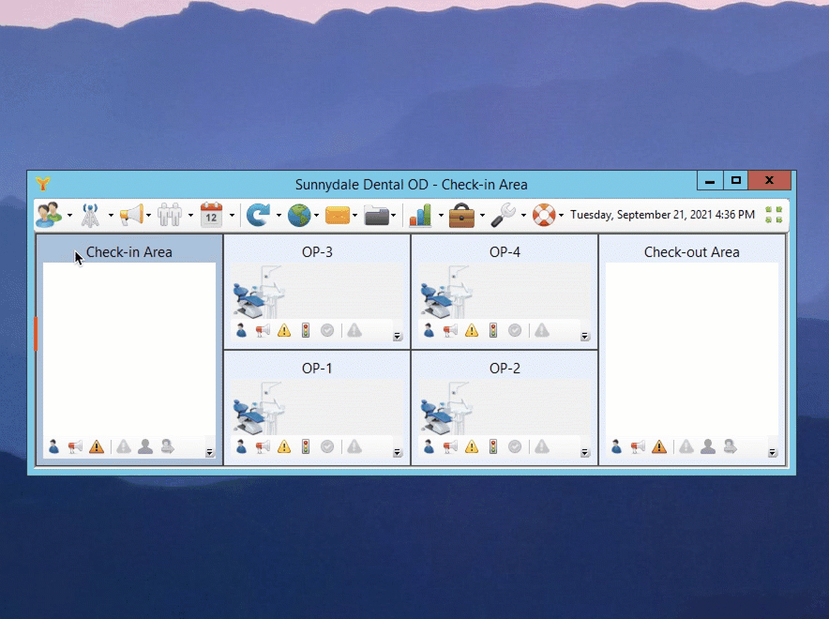
Task: Select the Check-in Area panel header
Action: coord(129,251)
